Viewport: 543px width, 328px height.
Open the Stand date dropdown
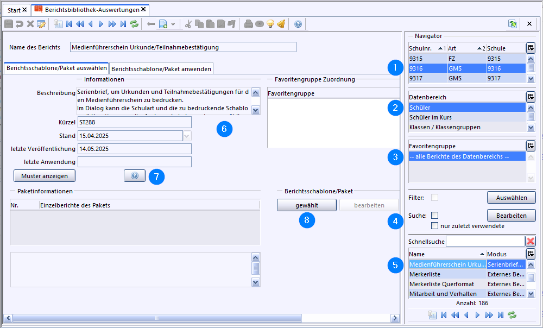click(x=187, y=136)
